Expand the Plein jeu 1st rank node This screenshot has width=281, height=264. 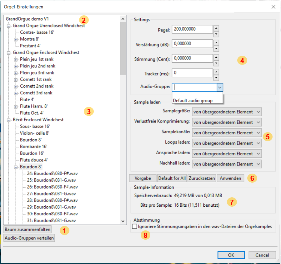pos(16,60)
